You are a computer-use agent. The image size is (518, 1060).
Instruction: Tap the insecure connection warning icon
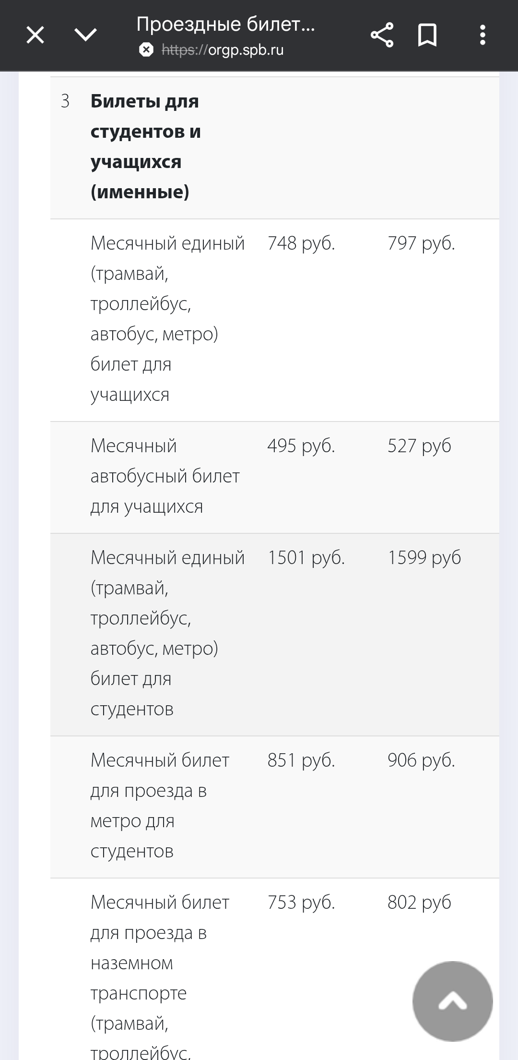tap(146, 50)
